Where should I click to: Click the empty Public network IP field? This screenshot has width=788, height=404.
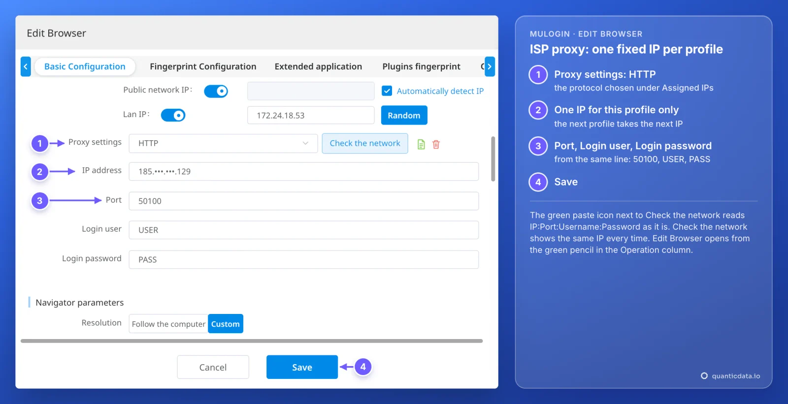[x=311, y=91]
